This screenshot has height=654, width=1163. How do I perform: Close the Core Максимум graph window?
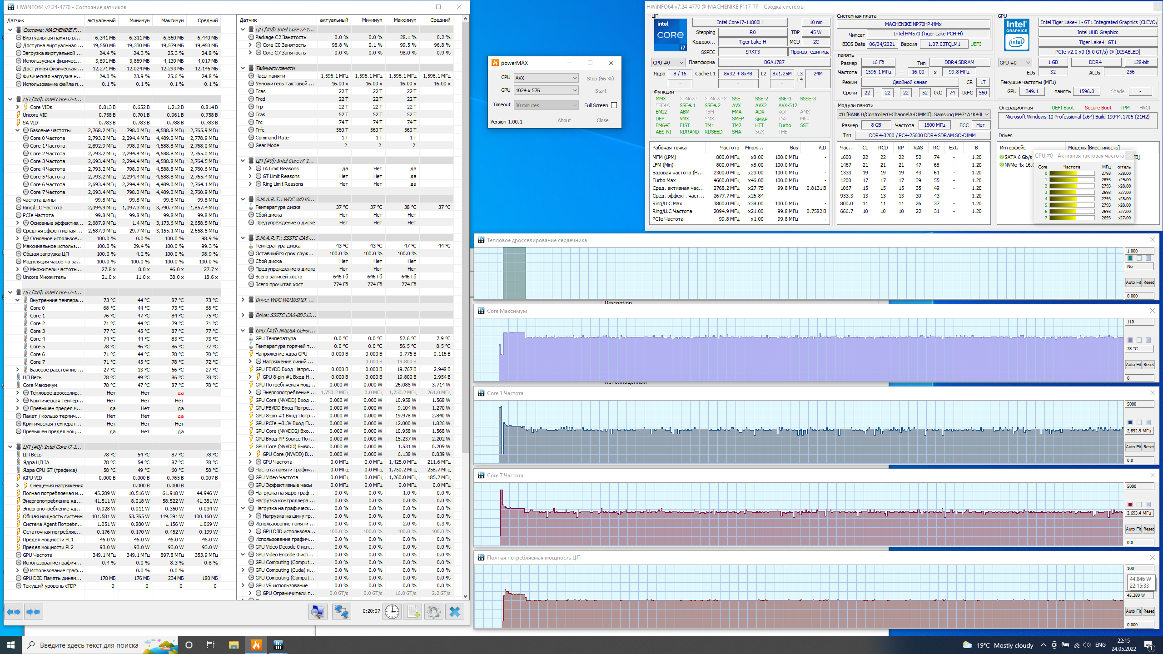click(1152, 311)
